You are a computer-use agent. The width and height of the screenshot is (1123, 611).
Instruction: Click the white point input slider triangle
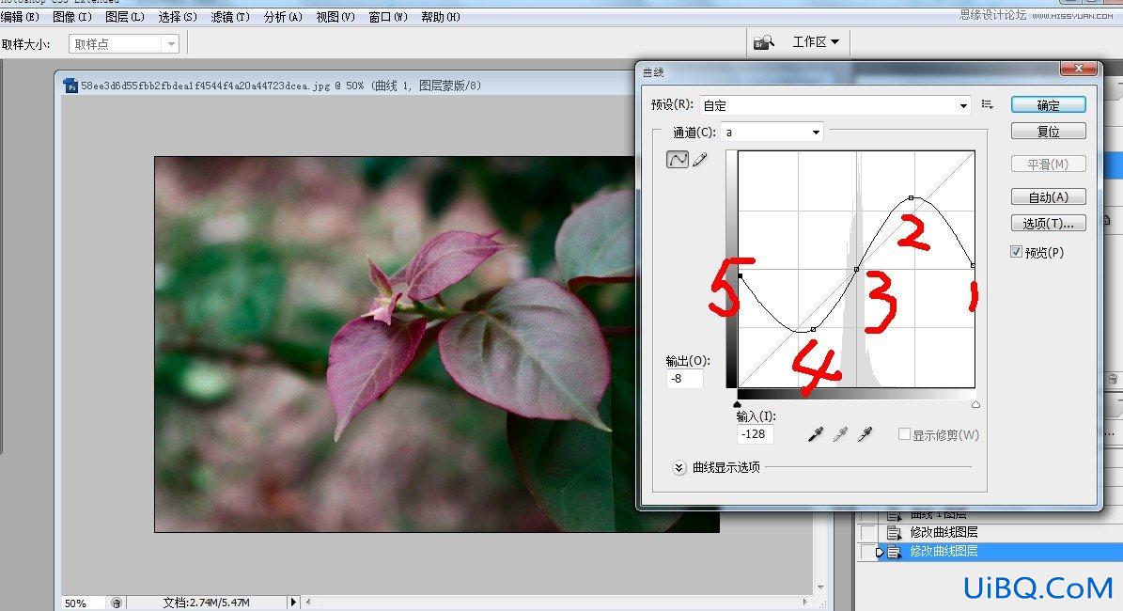click(975, 405)
